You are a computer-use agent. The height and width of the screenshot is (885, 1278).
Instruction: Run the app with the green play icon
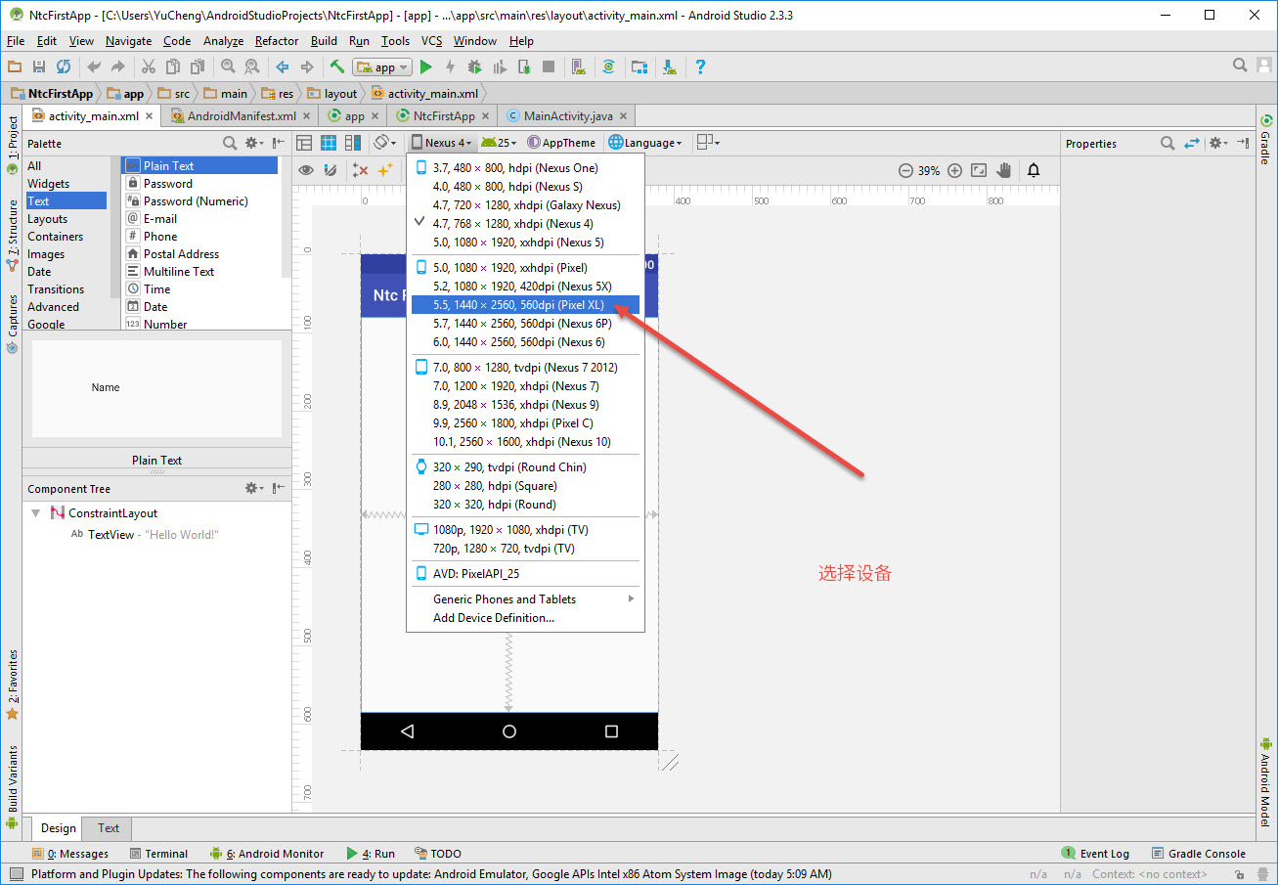pos(425,66)
